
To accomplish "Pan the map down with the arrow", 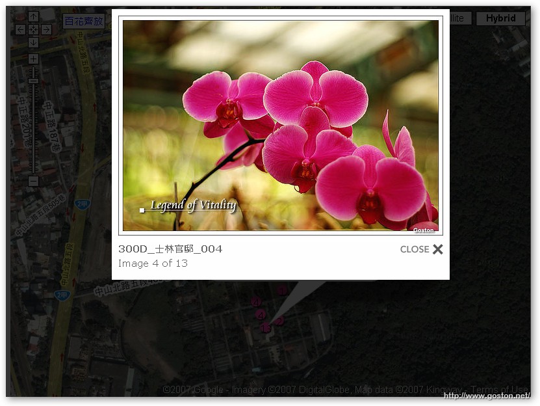I will [33, 42].
